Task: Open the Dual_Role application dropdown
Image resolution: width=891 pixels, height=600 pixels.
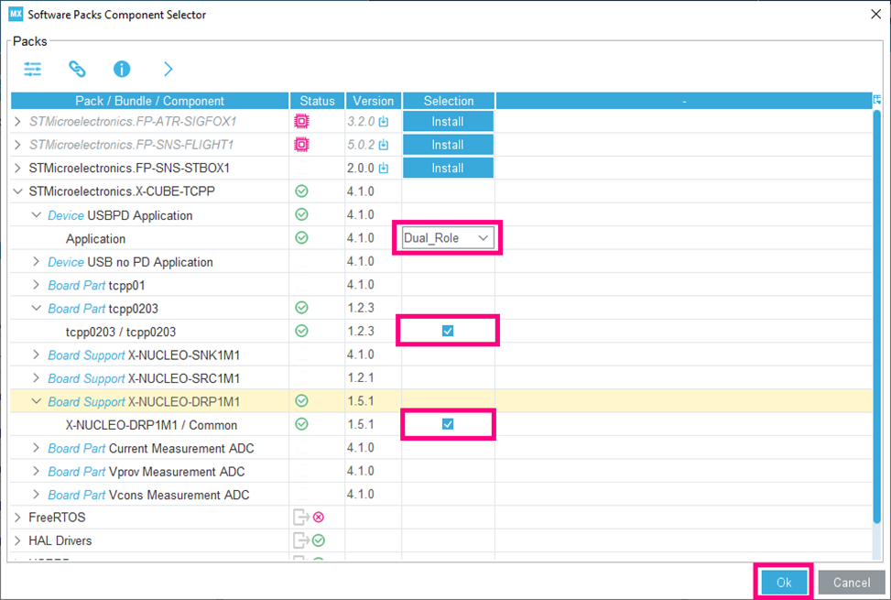Action: pyautogui.click(x=447, y=238)
